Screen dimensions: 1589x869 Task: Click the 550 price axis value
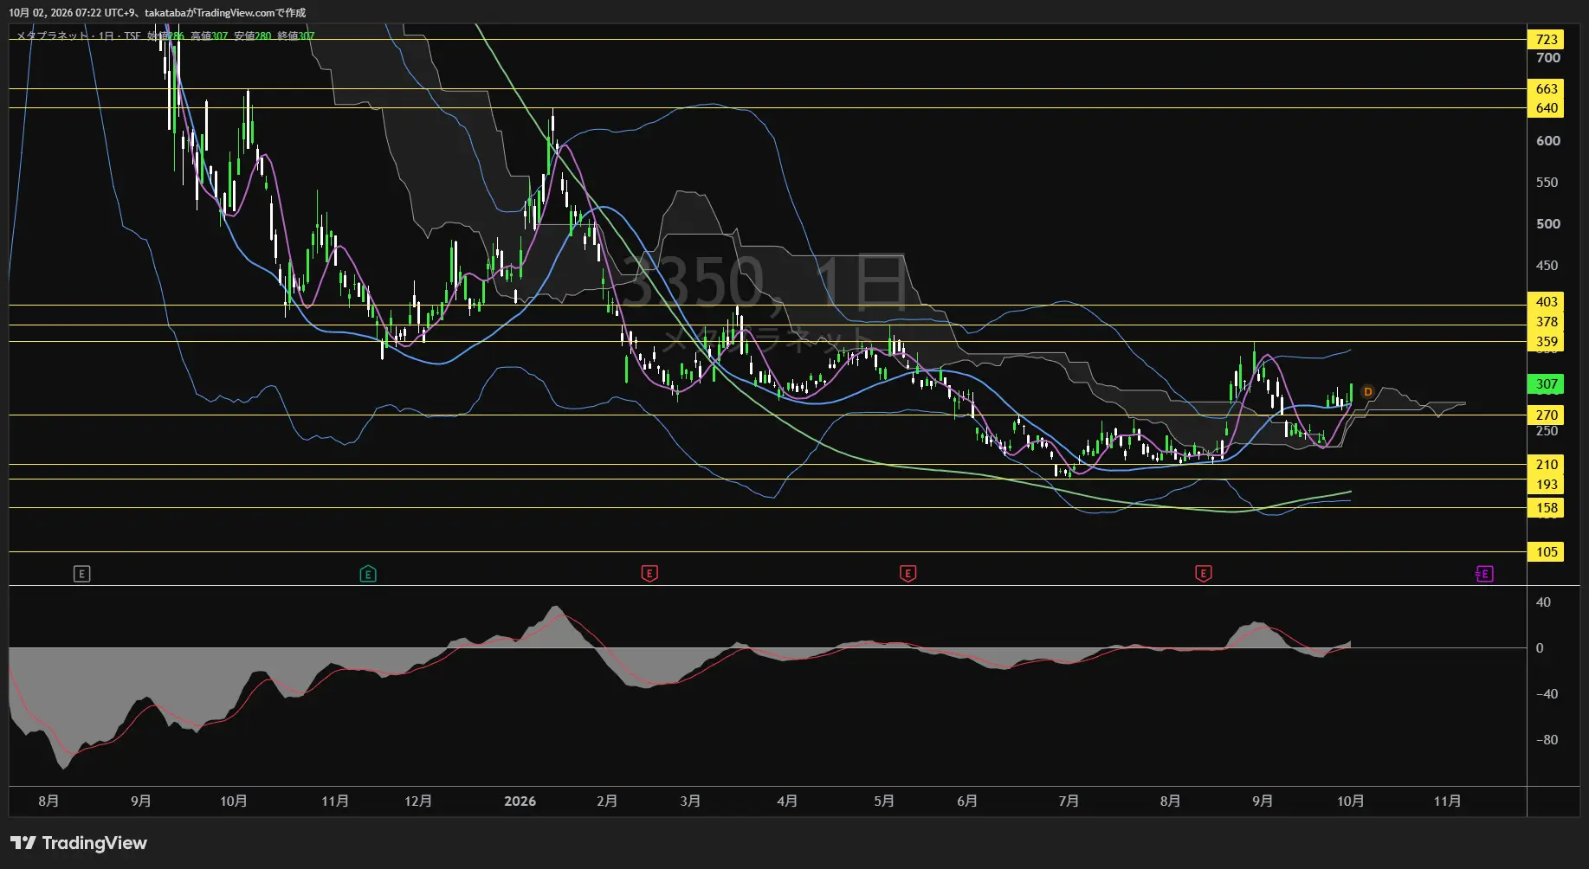tap(1547, 183)
